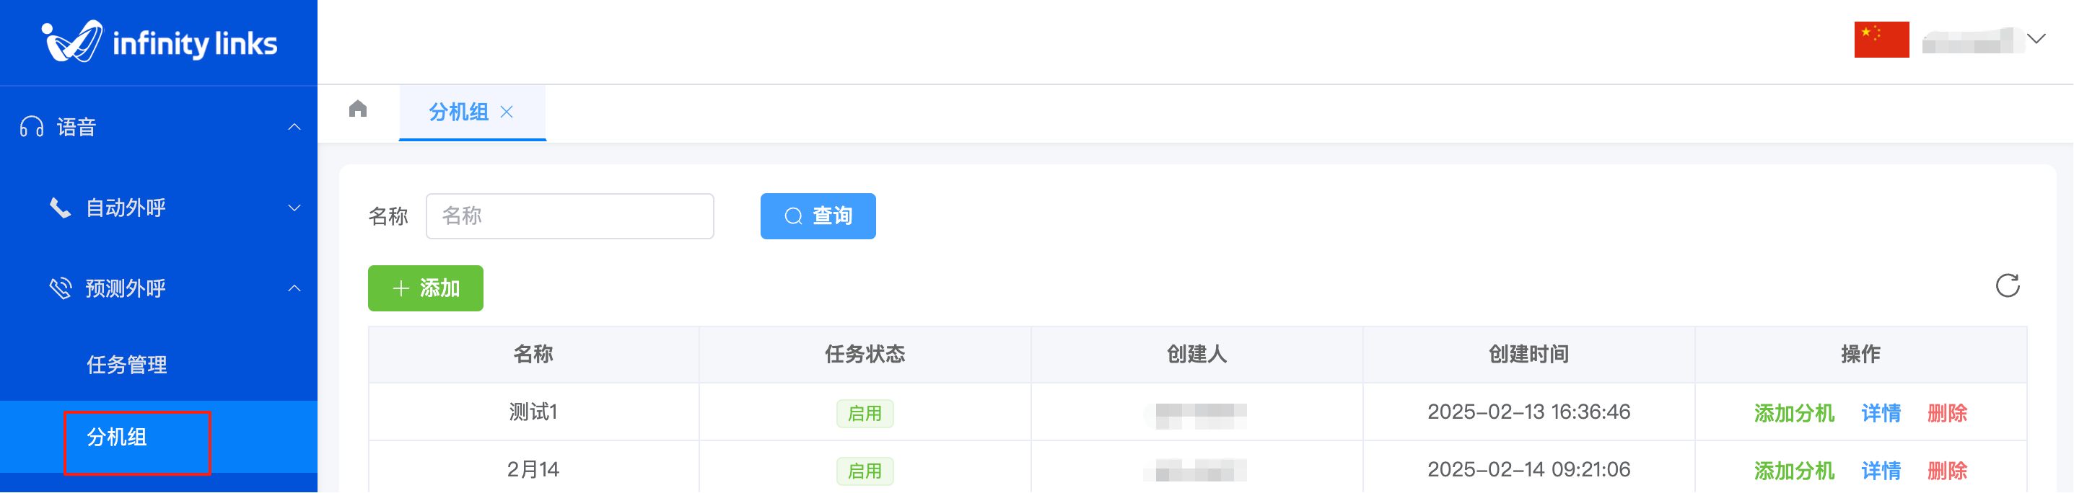The width and height of the screenshot is (2074, 493).
Task: Collapse the 预测外呼 submenu
Action: (294, 289)
